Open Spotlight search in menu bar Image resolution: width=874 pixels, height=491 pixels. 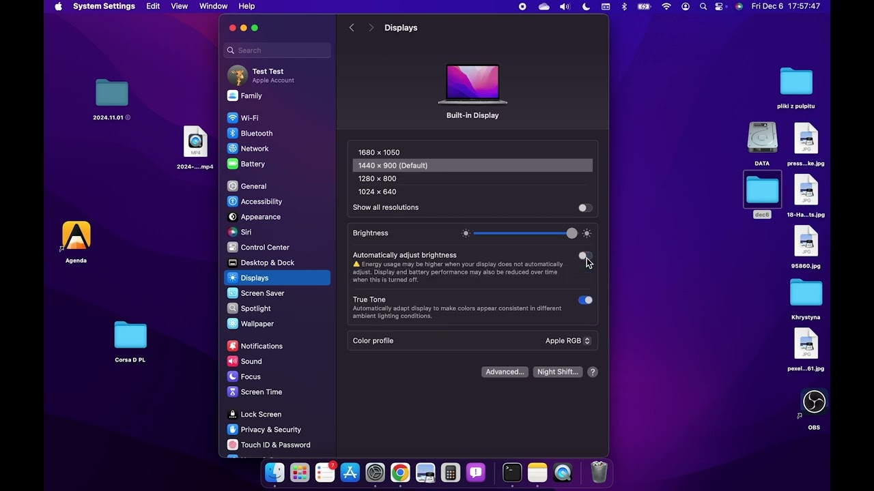coord(703,6)
